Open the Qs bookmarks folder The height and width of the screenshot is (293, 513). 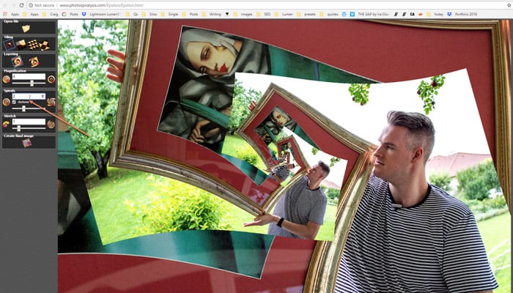pyautogui.click(x=132, y=15)
